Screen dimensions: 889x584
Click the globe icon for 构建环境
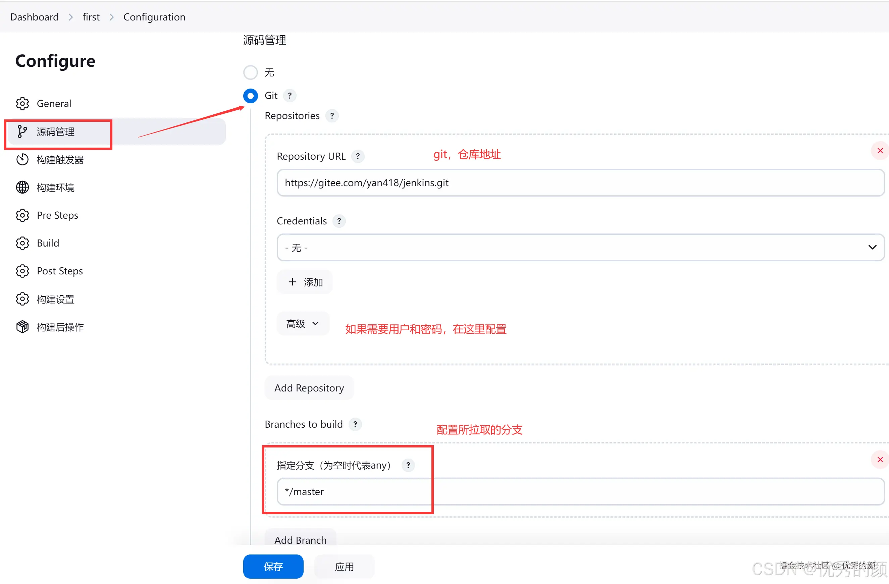pyautogui.click(x=22, y=188)
